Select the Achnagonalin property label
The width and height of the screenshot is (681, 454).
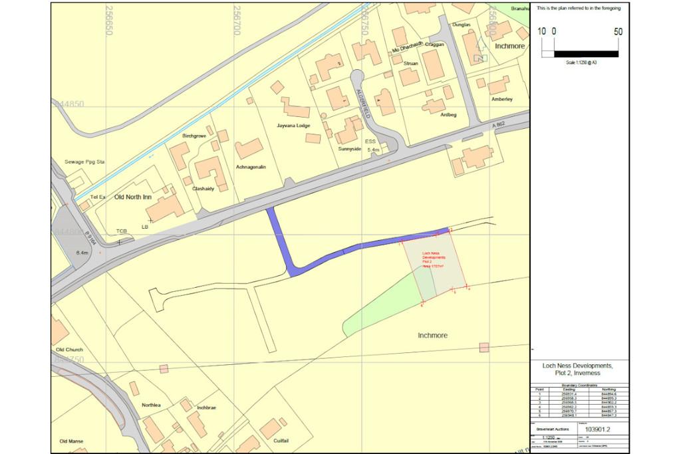pos(251,167)
